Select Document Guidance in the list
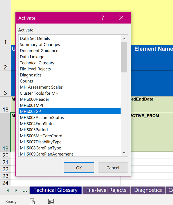This screenshot has width=173, height=205. click(70, 50)
